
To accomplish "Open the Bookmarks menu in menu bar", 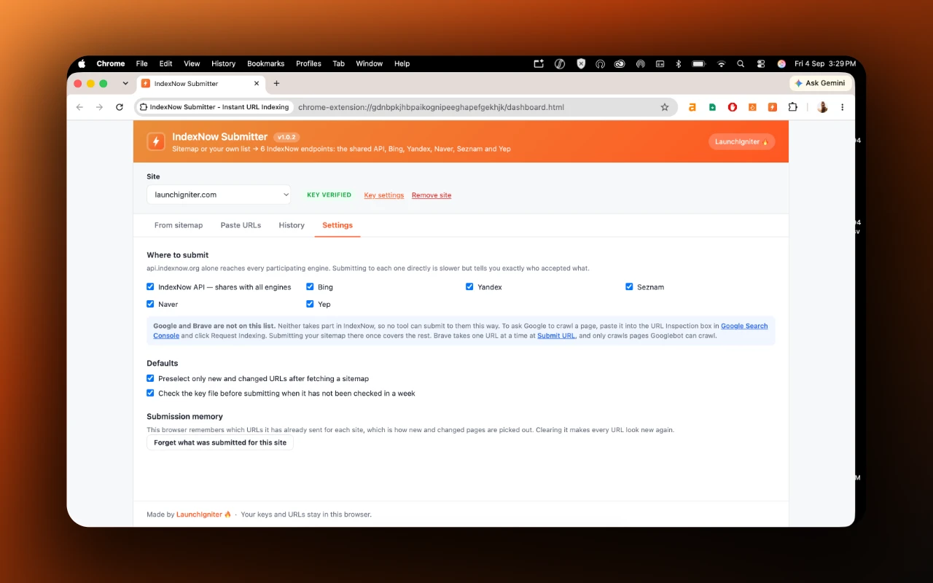I will pos(265,63).
